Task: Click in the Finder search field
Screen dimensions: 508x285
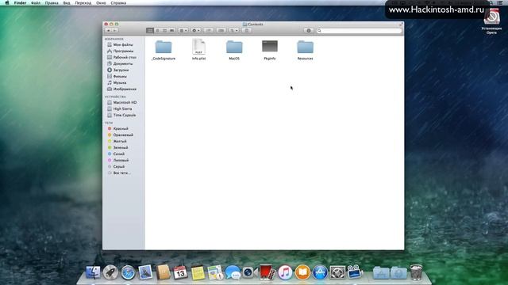Action: [359, 30]
